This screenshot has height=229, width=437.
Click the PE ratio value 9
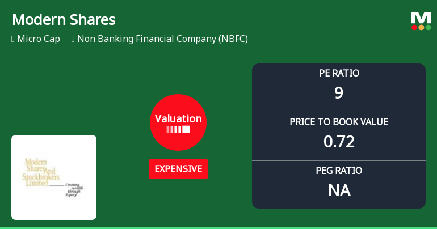(x=339, y=92)
